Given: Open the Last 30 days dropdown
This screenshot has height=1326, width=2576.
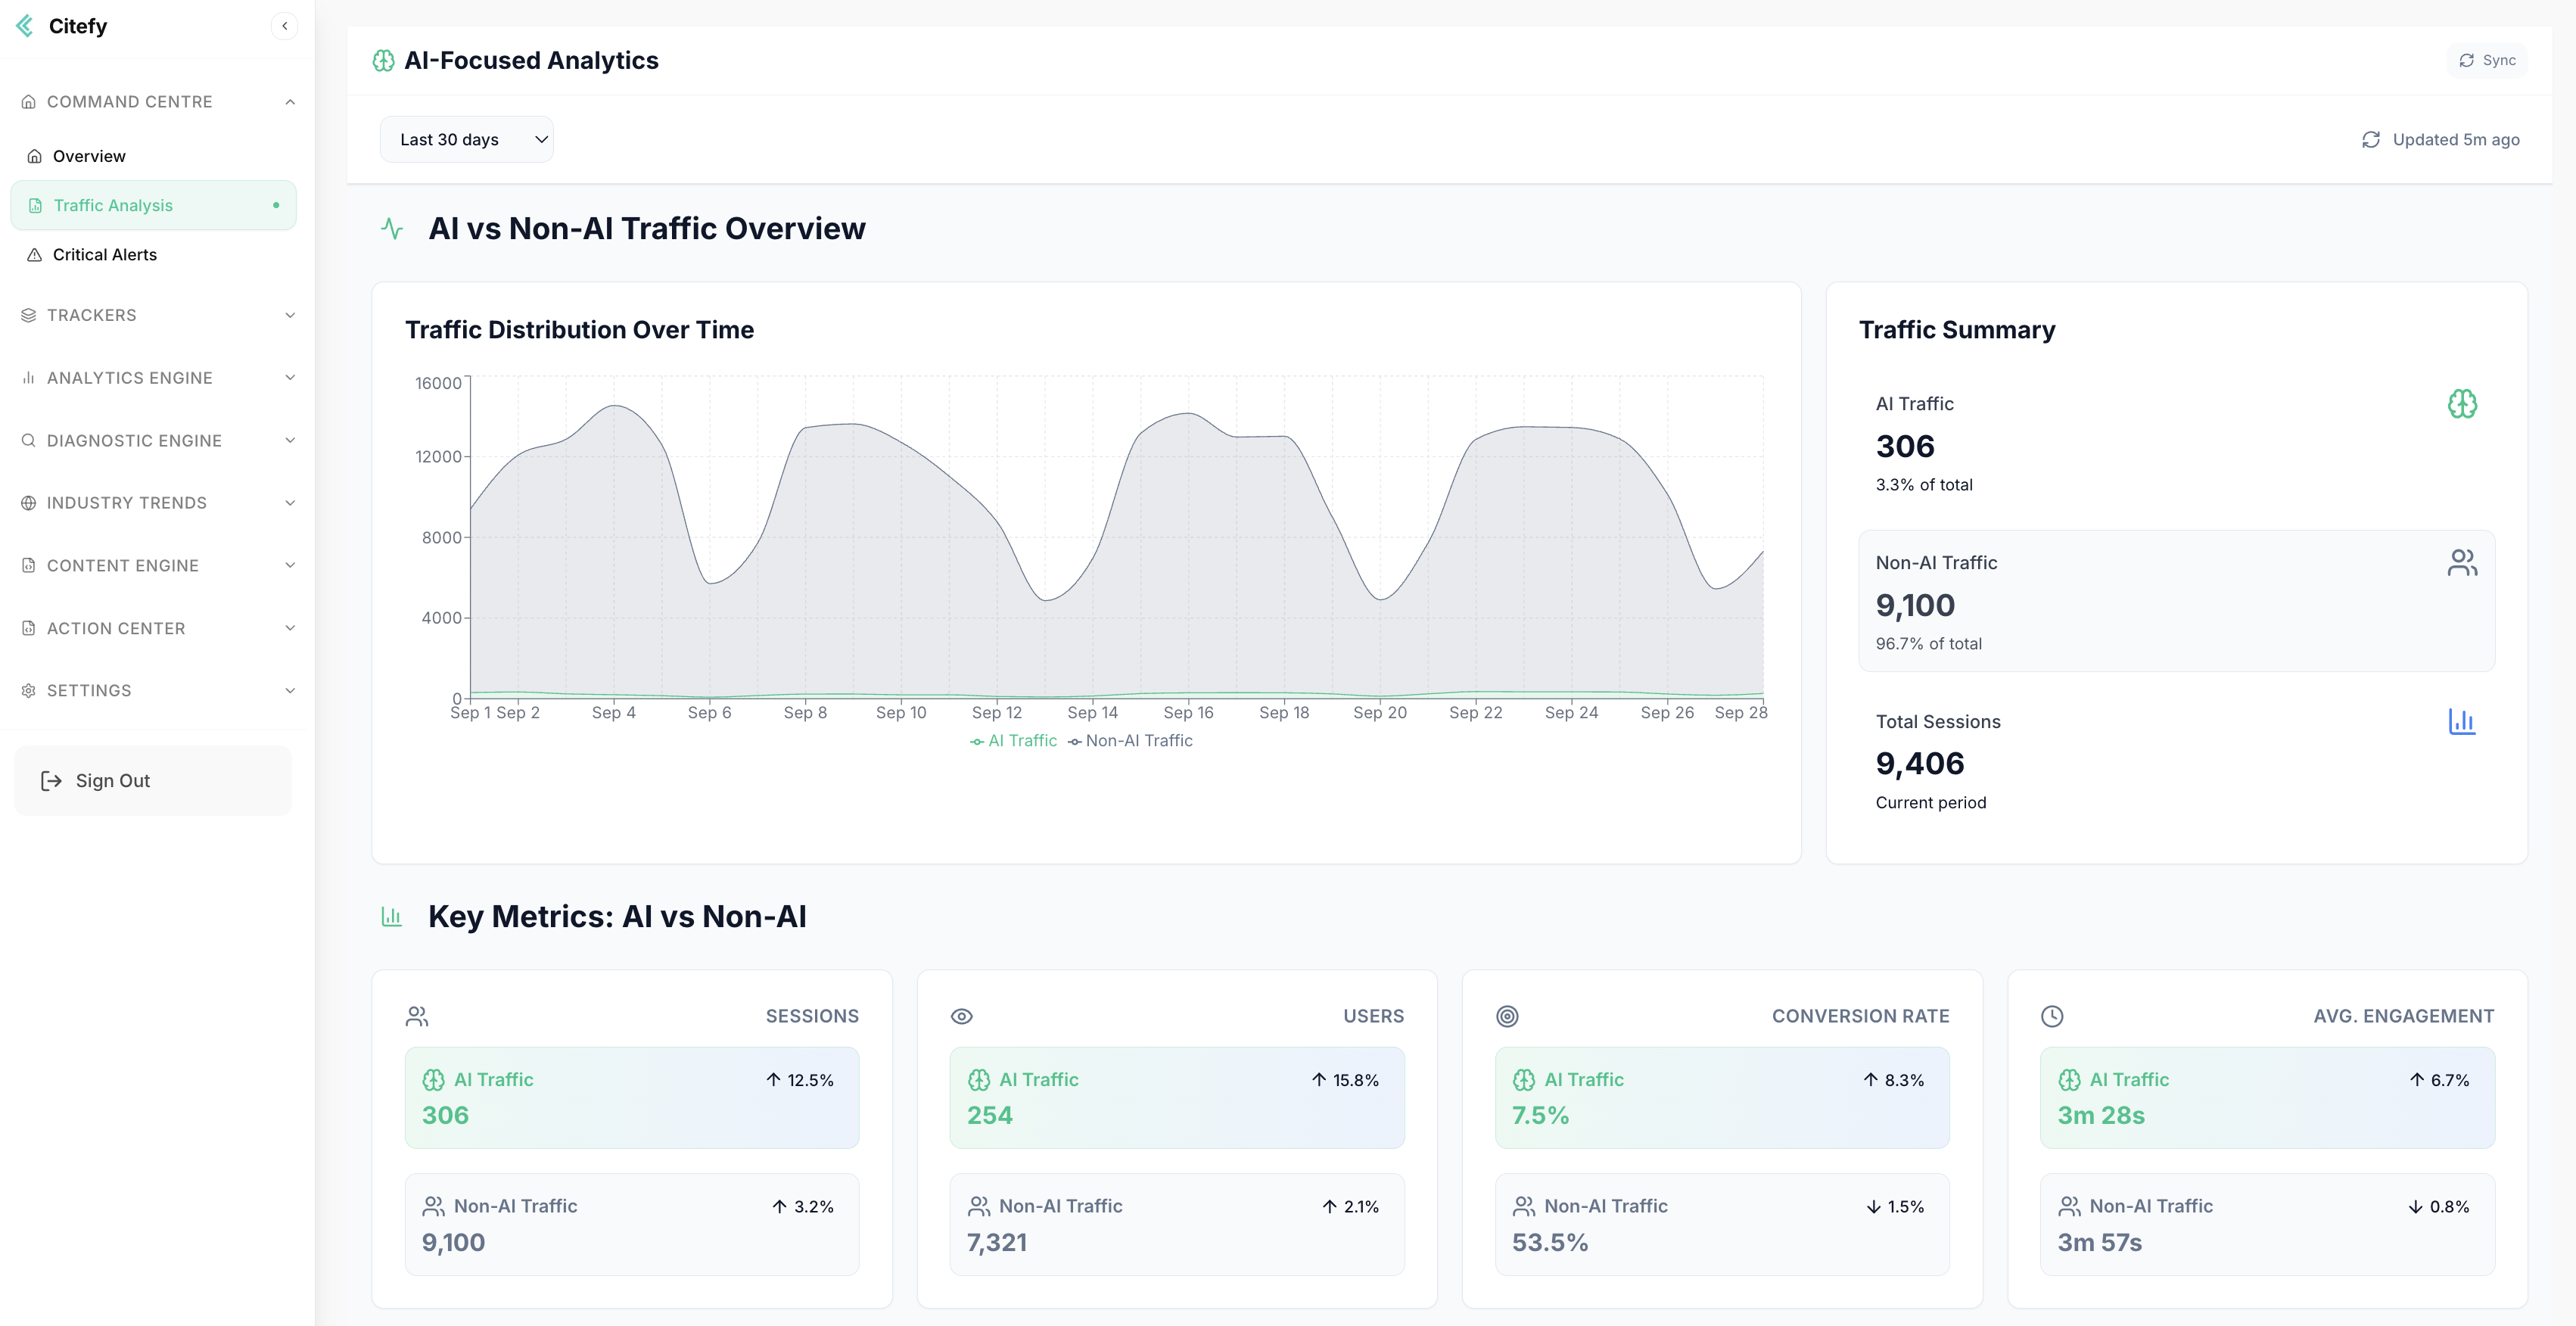Looking at the screenshot, I should (466, 140).
